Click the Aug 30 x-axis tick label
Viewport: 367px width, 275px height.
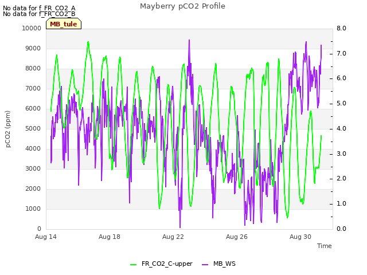click(300, 237)
